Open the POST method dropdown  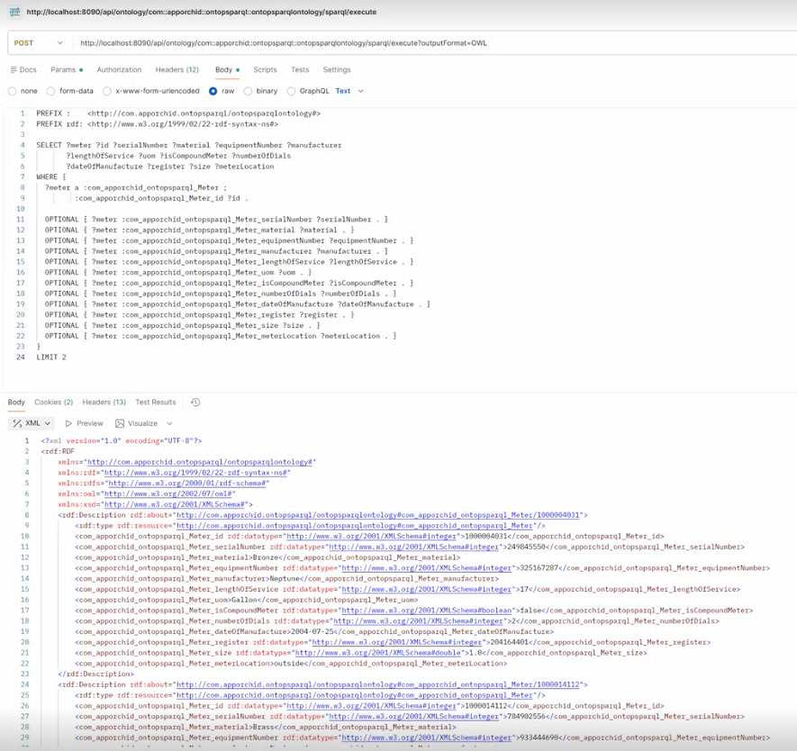tap(39, 43)
